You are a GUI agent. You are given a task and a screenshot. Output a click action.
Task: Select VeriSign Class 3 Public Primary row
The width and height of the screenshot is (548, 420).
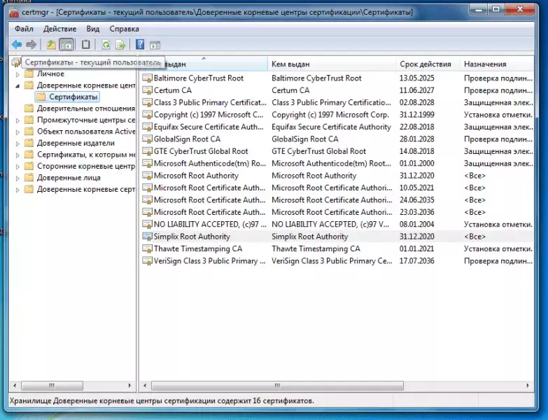pos(337,261)
